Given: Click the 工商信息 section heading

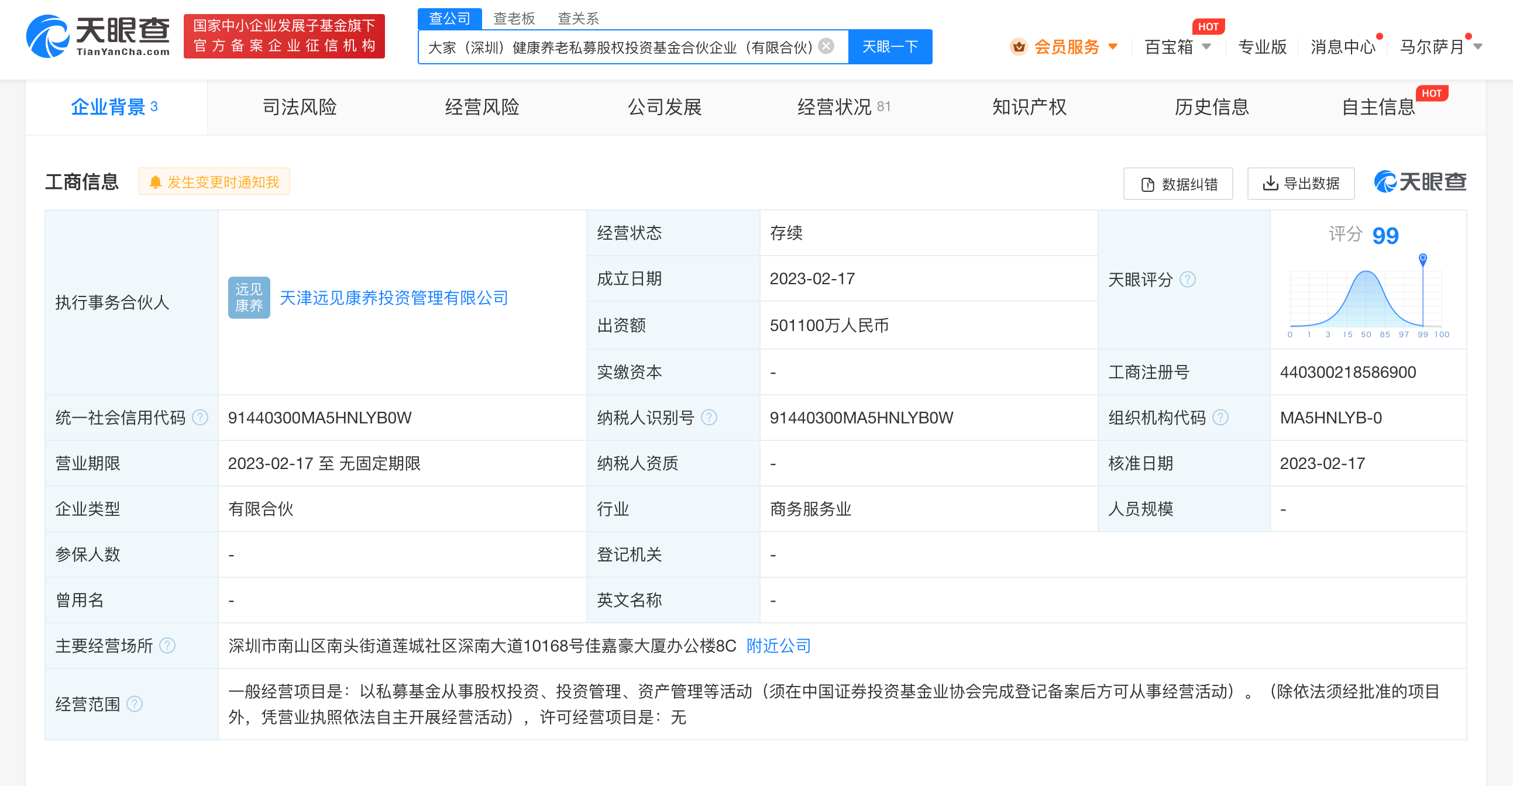Looking at the screenshot, I should 82,182.
